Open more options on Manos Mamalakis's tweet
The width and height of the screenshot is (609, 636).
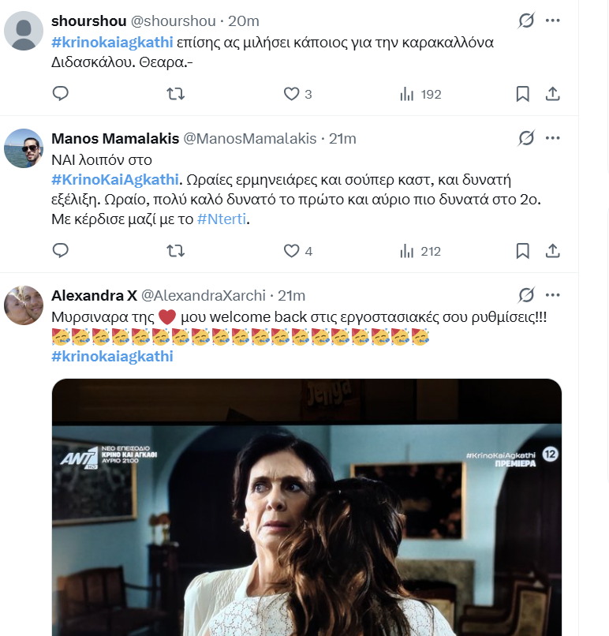pos(553,138)
